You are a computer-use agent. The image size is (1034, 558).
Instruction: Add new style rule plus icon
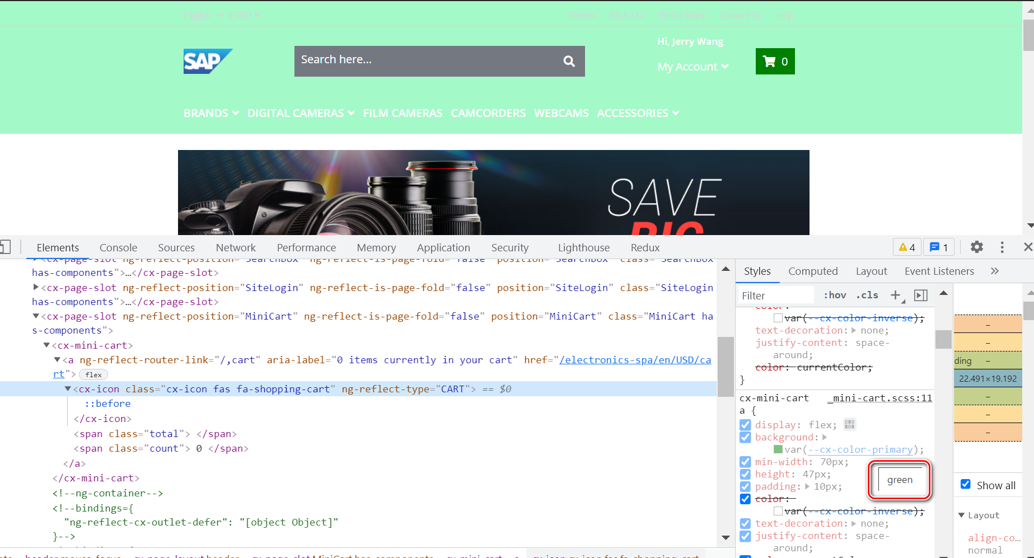coord(895,295)
